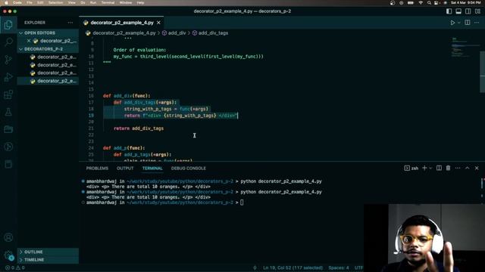Open the terminal launch profile dropdown arrow
Image resolution: width=485 pixels, height=272 pixels.
coord(430,168)
